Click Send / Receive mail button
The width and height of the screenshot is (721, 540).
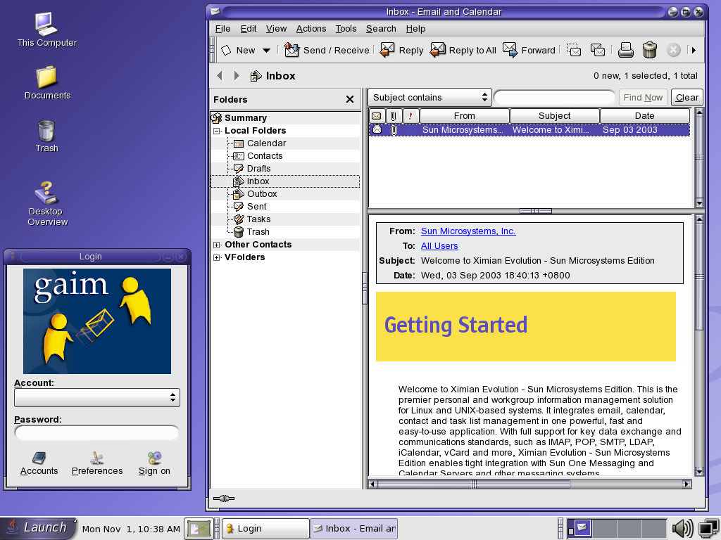(x=327, y=51)
